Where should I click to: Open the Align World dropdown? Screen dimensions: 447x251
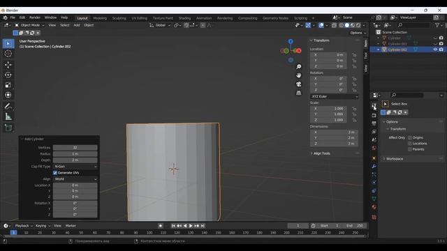[x=75, y=179]
